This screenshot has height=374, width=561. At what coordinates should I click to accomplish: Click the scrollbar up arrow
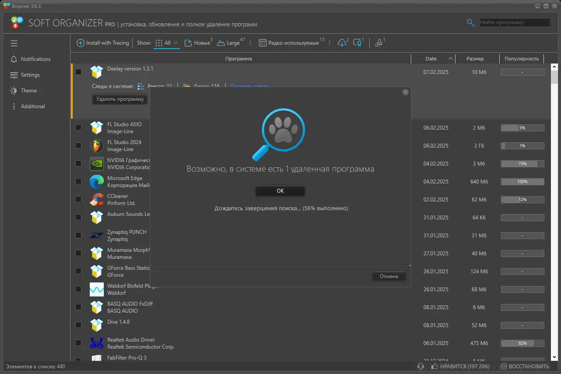tap(554, 67)
